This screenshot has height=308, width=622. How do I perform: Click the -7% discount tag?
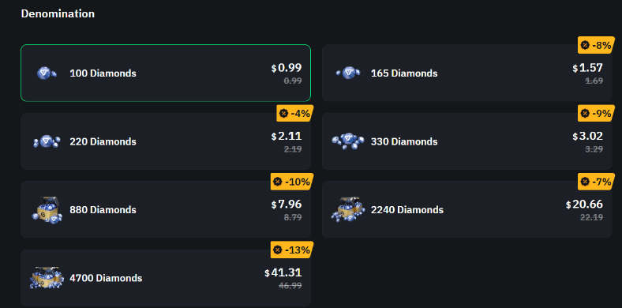(596, 182)
